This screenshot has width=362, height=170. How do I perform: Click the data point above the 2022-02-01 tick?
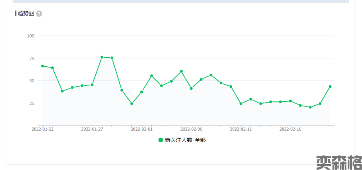point(142,92)
